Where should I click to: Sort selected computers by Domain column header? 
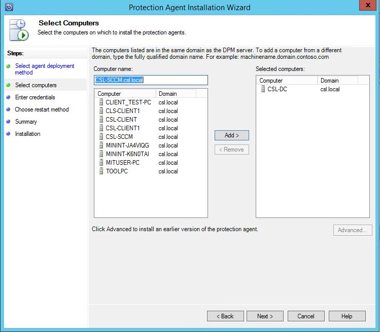click(x=337, y=81)
